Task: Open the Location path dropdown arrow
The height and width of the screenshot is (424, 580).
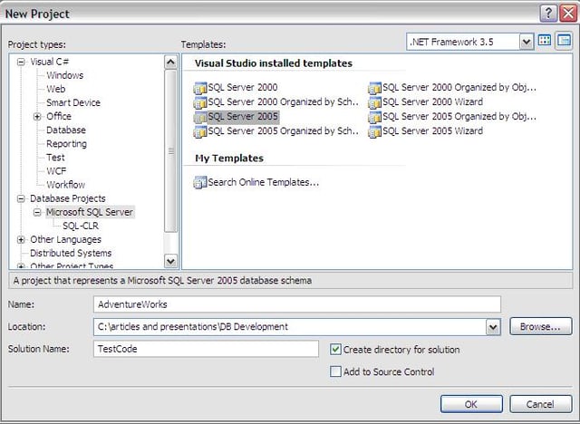Action: point(493,327)
